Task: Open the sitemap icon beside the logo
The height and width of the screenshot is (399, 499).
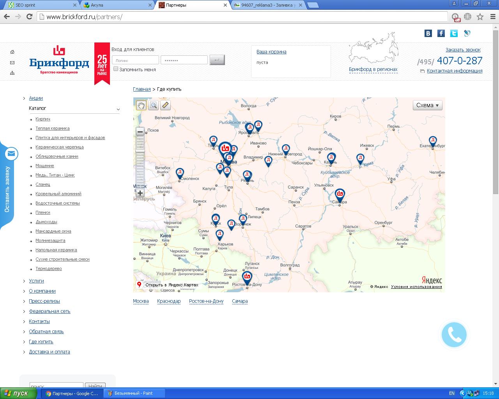Action: point(12,73)
